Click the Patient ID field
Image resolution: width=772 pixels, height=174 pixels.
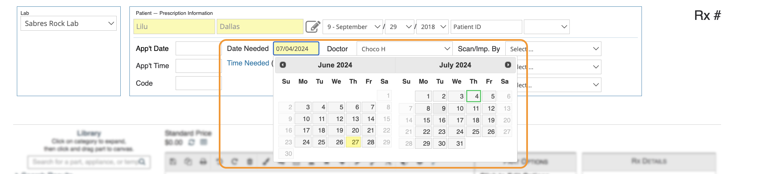click(x=486, y=27)
